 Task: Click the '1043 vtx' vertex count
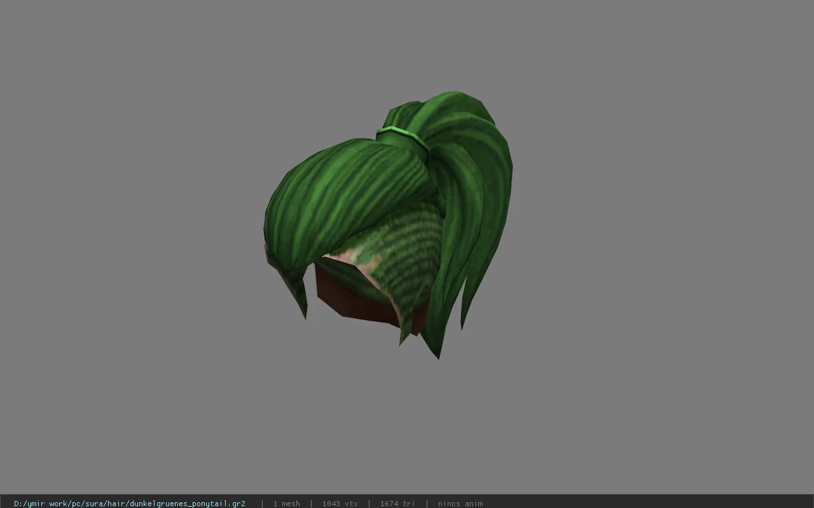tap(340, 504)
